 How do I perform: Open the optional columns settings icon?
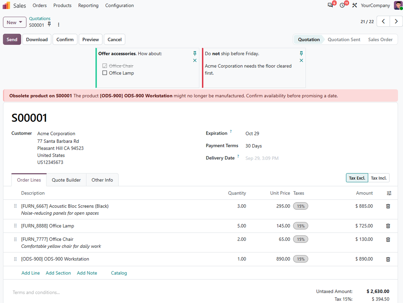(389, 193)
